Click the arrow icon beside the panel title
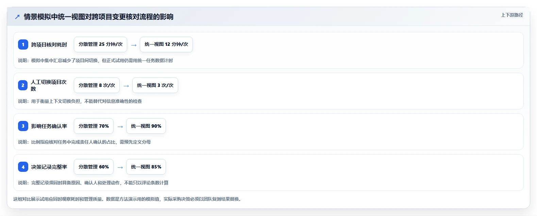This screenshot has width=537, height=216. (x=17, y=17)
